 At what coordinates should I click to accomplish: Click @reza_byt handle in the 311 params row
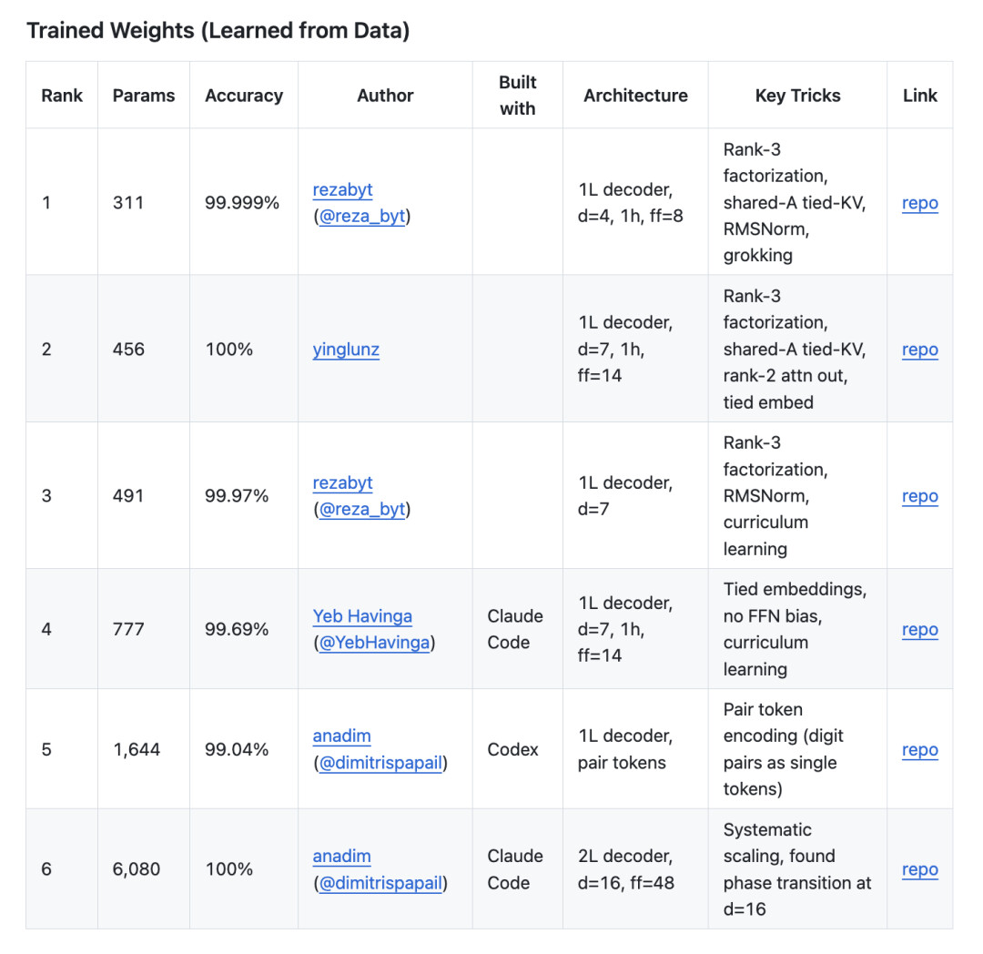click(361, 217)
